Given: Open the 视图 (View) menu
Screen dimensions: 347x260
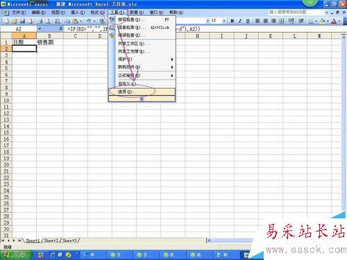Looking at the screenshot, I should pos(58,12).
